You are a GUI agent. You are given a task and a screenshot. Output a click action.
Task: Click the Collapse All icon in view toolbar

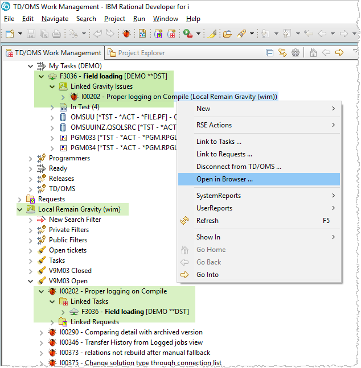click(x=270, y=53)
